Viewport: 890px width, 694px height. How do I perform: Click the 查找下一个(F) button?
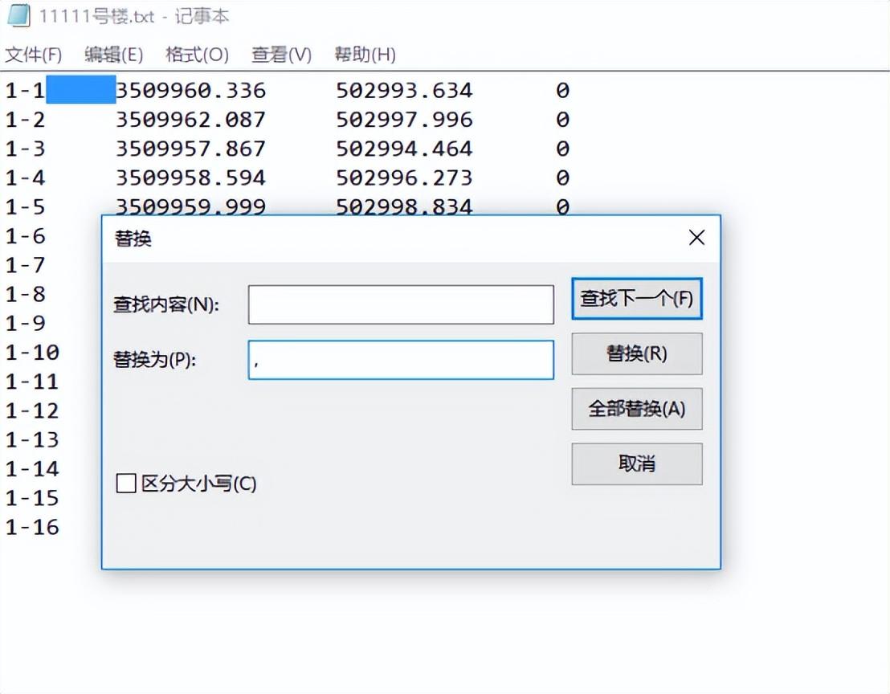(636, 298)
